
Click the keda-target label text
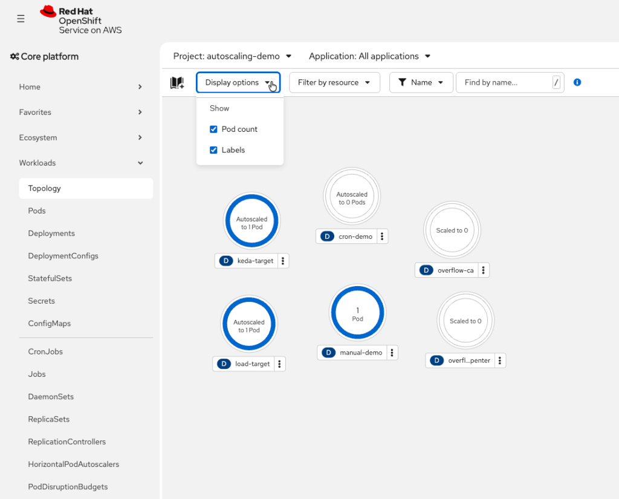tap(255, 261)
